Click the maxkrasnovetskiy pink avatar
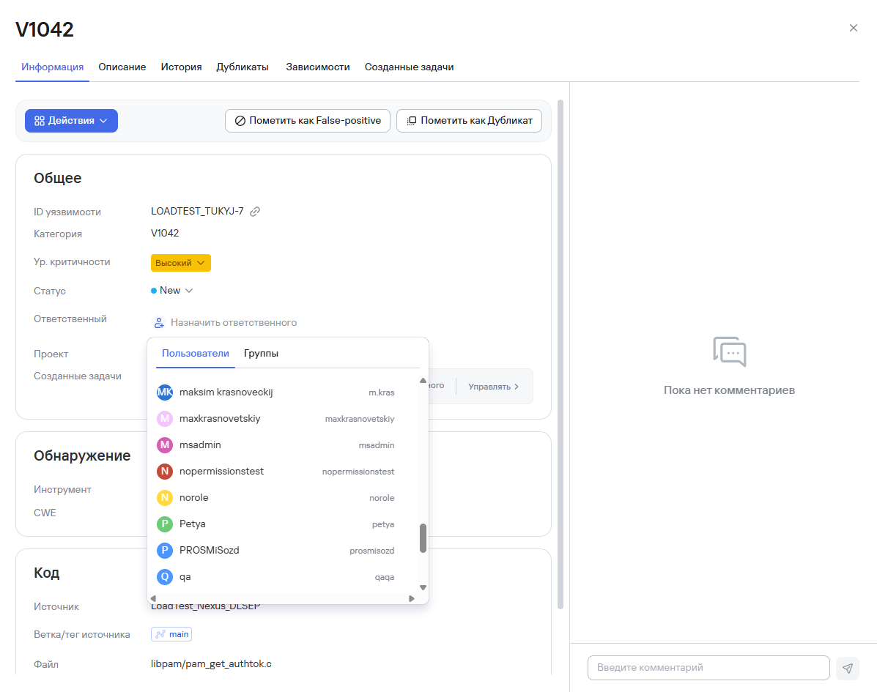Screen dimensions: 877x692 point(164,419)
